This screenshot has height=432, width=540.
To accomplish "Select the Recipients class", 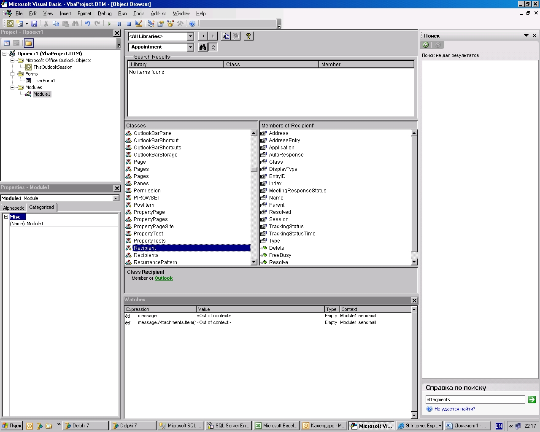I will click(146, 255).
